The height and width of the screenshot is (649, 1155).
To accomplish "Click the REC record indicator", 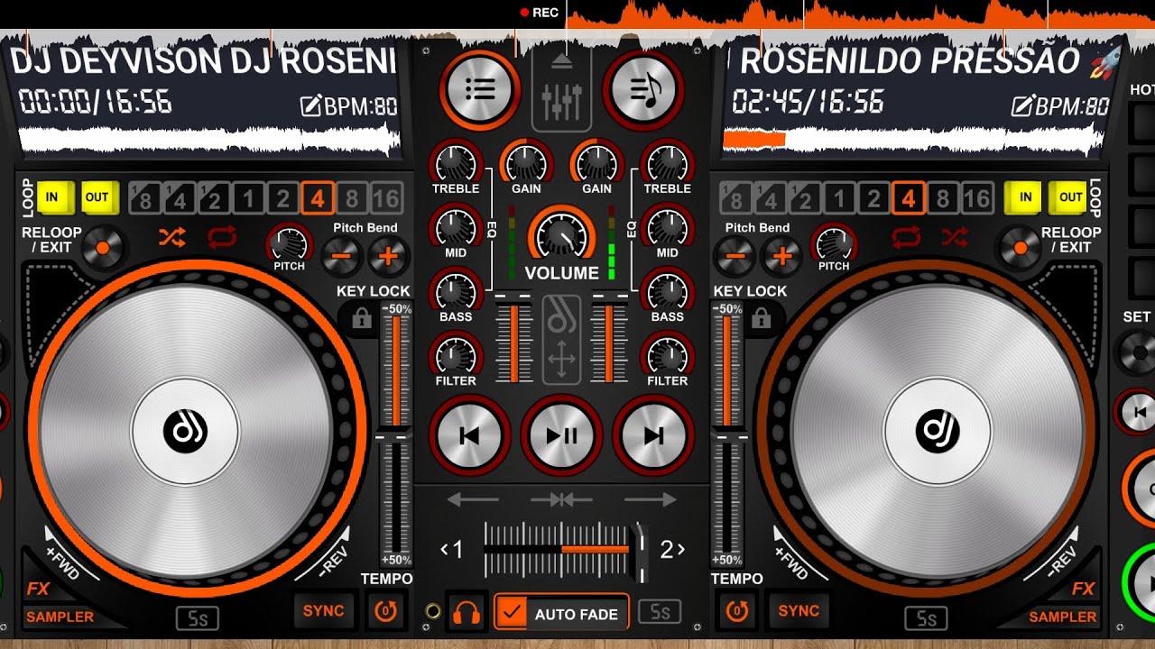I will coord(540,12).
